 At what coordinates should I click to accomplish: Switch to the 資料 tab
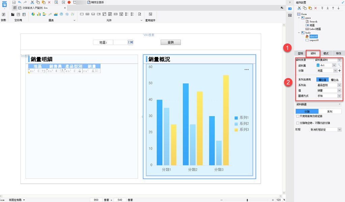pos(313,54)
